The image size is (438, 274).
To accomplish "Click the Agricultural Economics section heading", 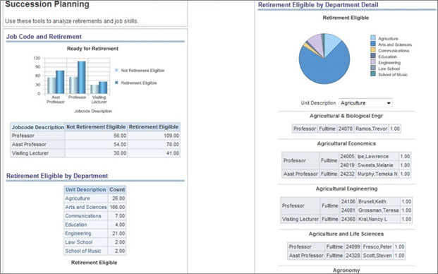I will click(x=346, y=143).
